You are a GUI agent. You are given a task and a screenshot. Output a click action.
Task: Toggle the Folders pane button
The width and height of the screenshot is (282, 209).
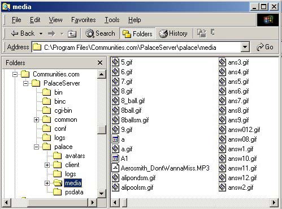(137, 34)
